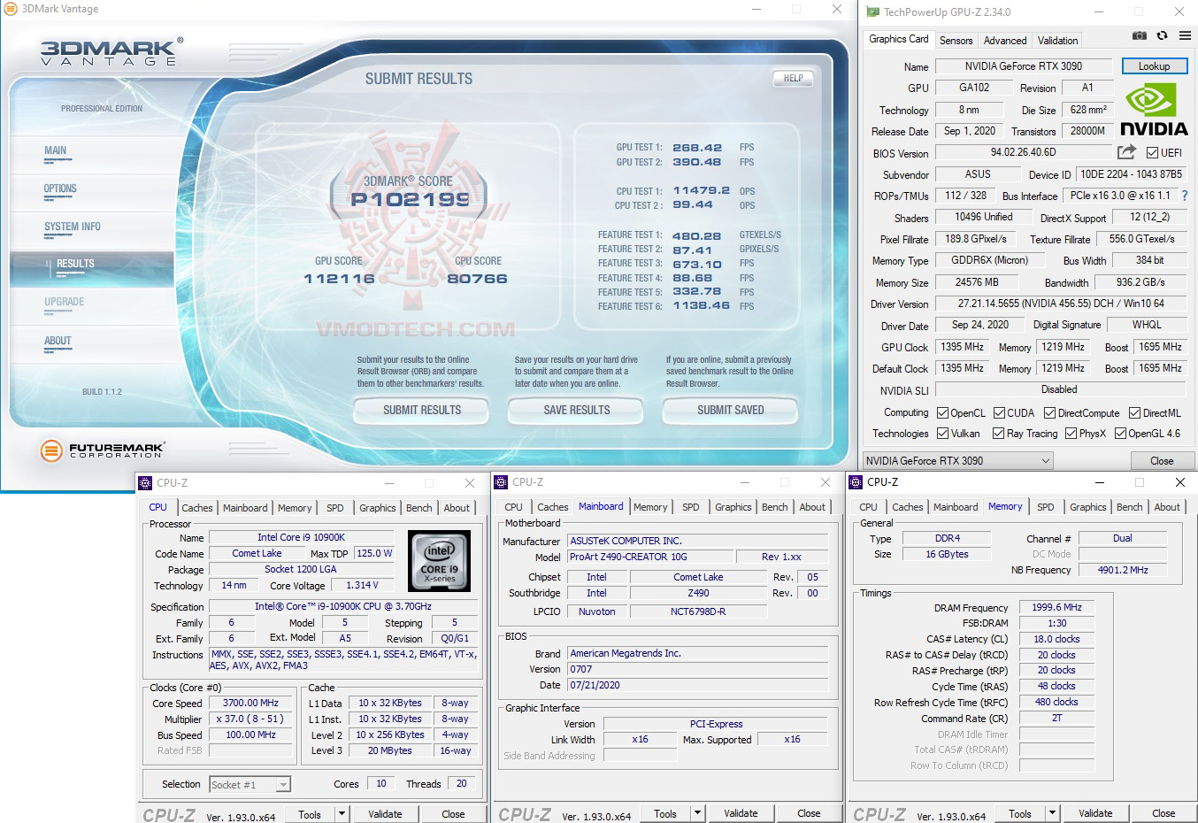Take a GPU-Z screenshot with the camera icon
The width and height of the screenshot is (1198, 823).
(x=1140, y=35)
